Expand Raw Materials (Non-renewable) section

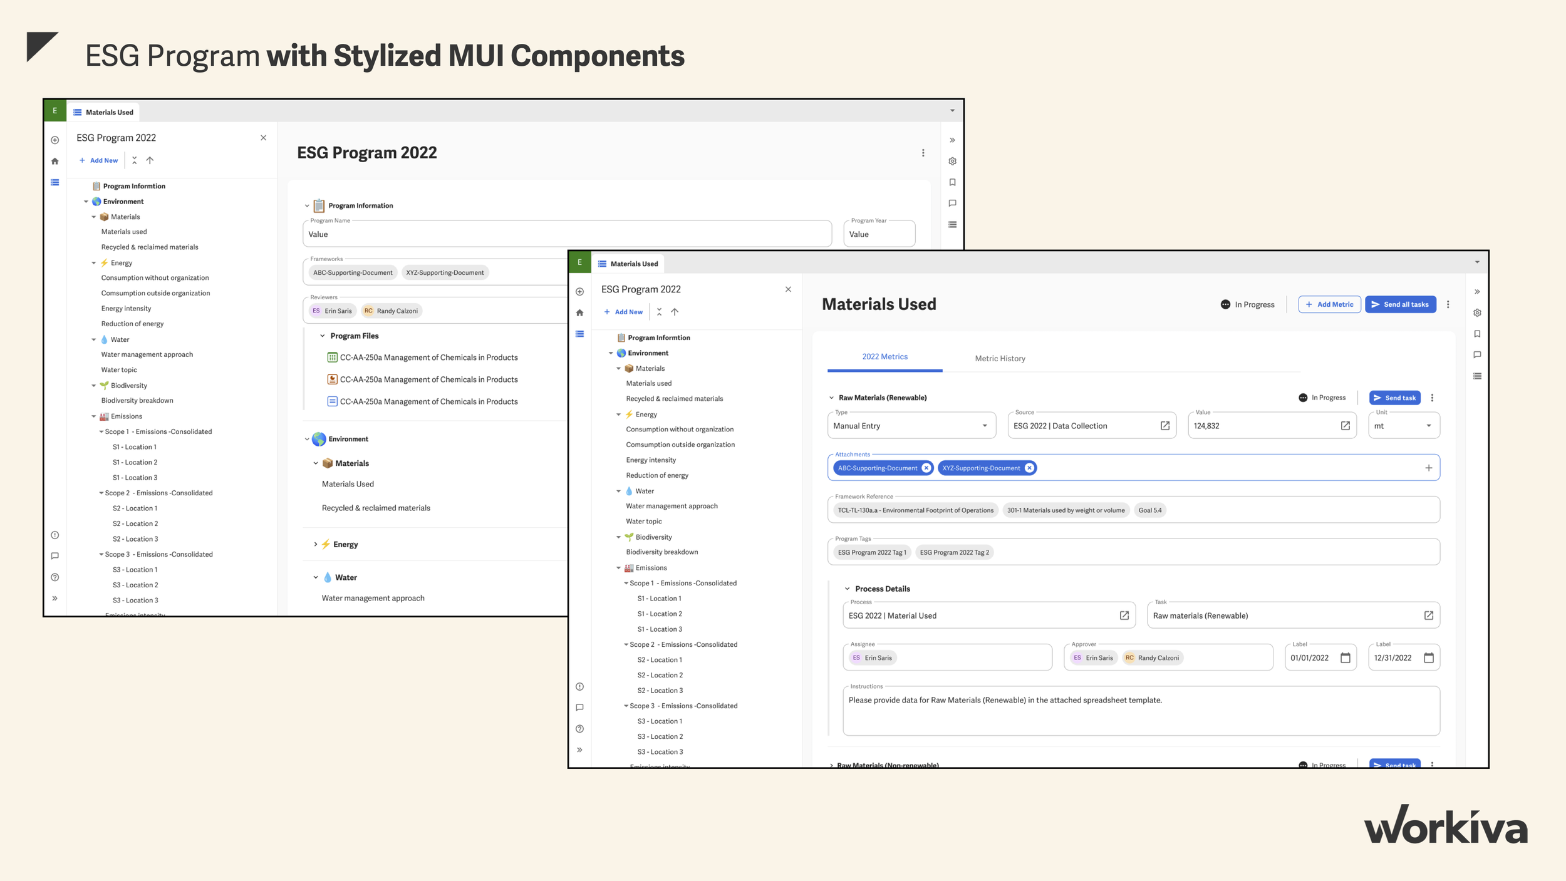tap(831, 765)
